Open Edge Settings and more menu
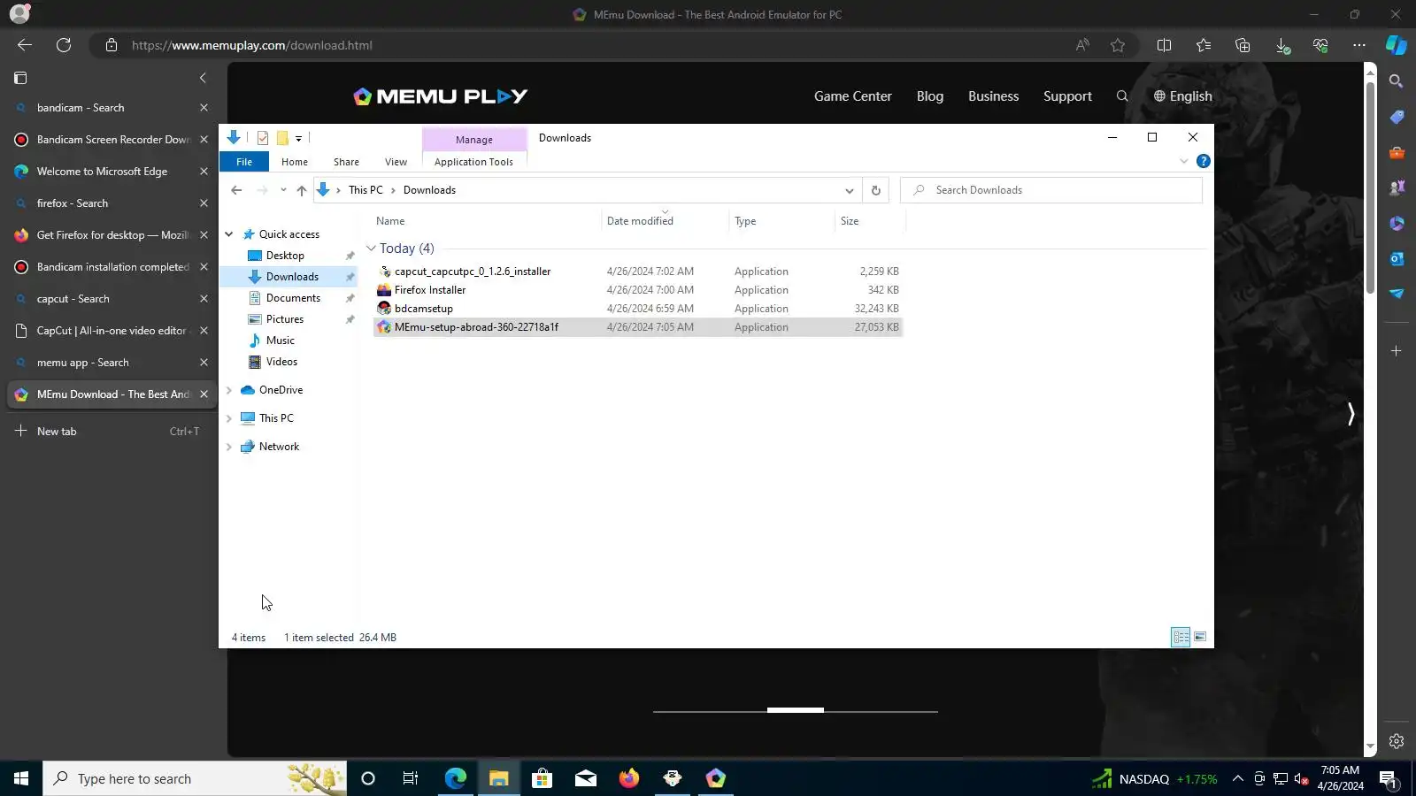 [x=1359, y=45]
